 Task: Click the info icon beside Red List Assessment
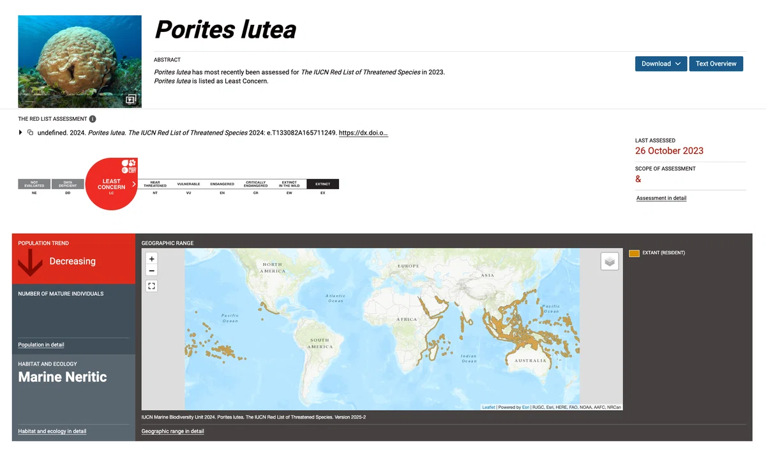pyautogui.click(x=93, y=119)
